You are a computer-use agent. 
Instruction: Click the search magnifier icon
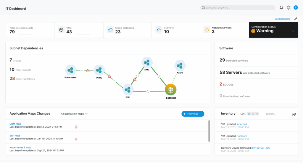[203, 8]
